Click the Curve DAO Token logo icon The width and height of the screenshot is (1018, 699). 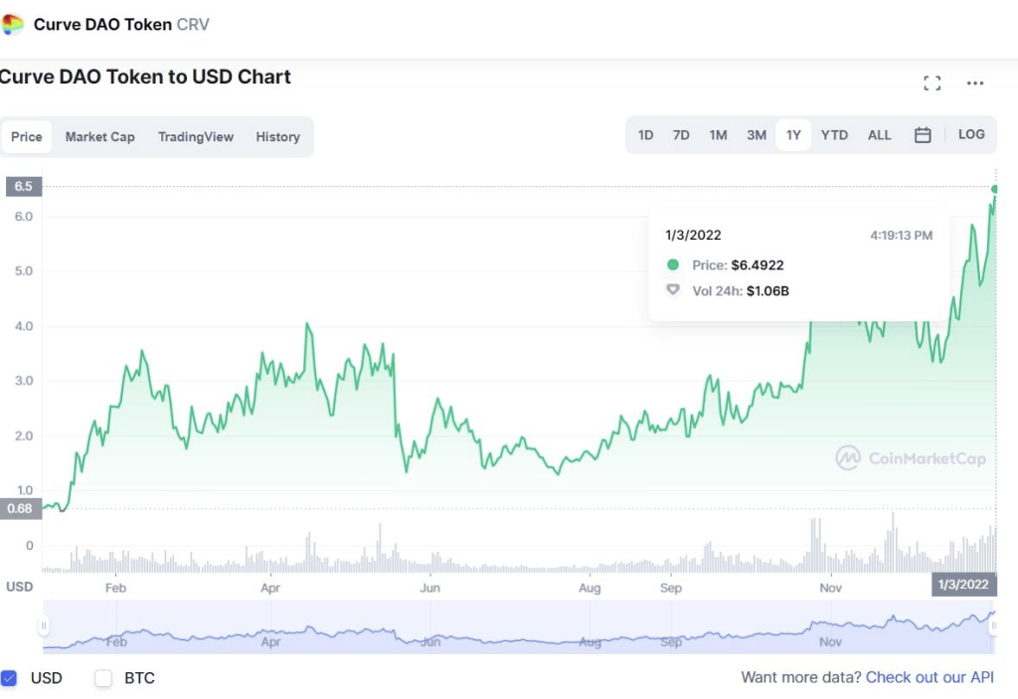(14, 24)
